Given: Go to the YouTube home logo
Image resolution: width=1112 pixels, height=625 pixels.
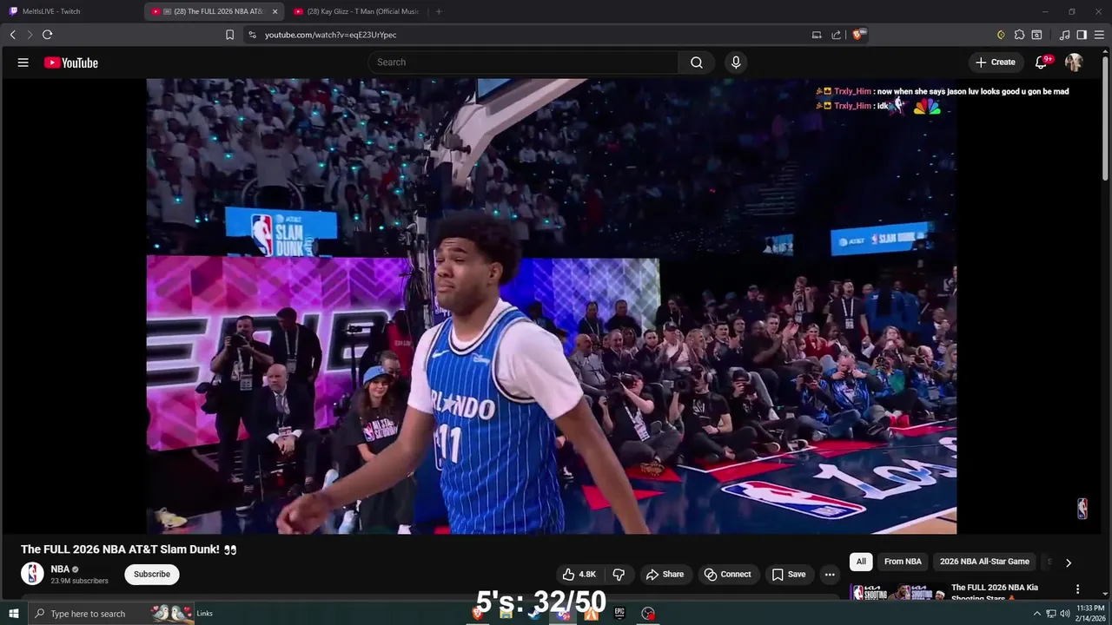Looking at the screenshot, I should [70, 62].
